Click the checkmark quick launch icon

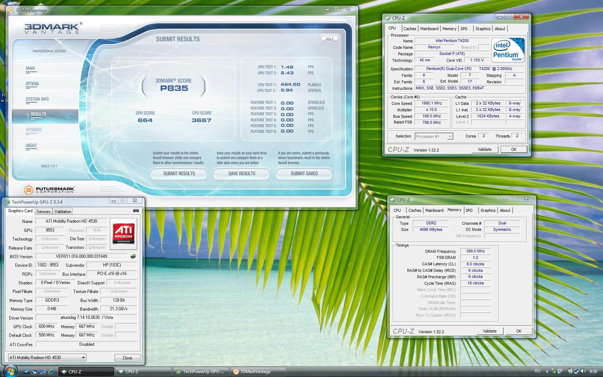click(26, 372)
